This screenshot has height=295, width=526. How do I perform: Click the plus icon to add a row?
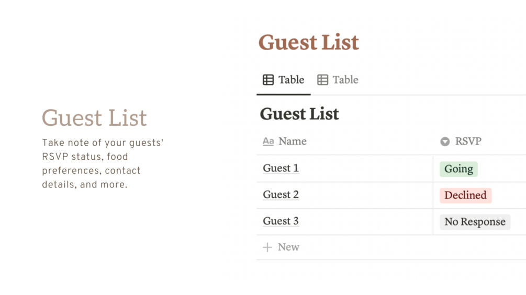click(267, 247)
